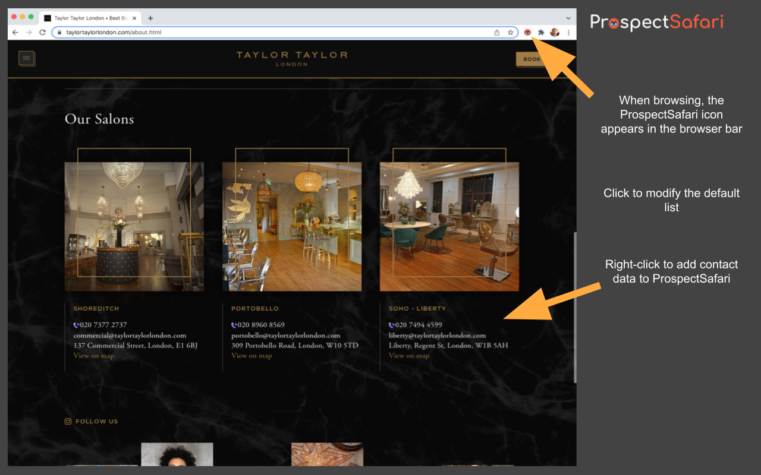
Task: Open the hamburger menu on the salon site
Action: coord(27,58)
